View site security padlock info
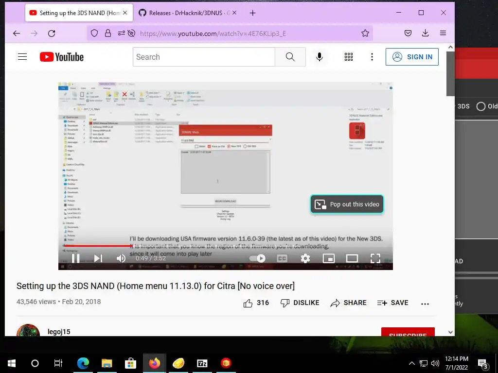Image resolution: width=498 pixels, height=373 pixels. [x=108, y=34]
